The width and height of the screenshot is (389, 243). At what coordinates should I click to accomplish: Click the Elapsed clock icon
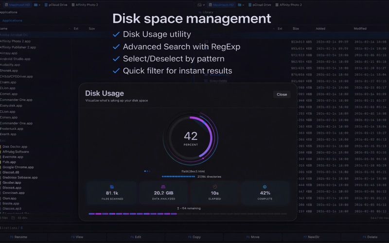click(x=215, y=187)
